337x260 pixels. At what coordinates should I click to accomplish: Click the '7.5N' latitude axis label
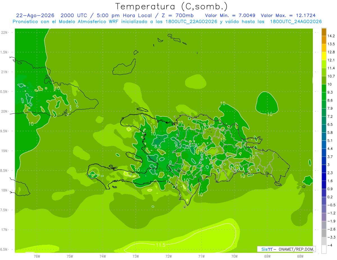(4, 210)
